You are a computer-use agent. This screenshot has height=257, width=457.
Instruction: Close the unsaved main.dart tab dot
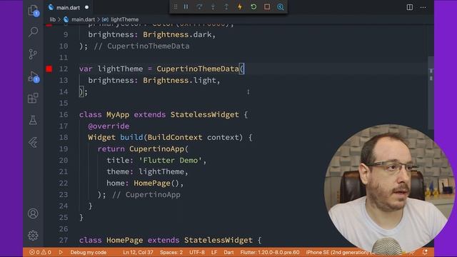pos(86,7)
